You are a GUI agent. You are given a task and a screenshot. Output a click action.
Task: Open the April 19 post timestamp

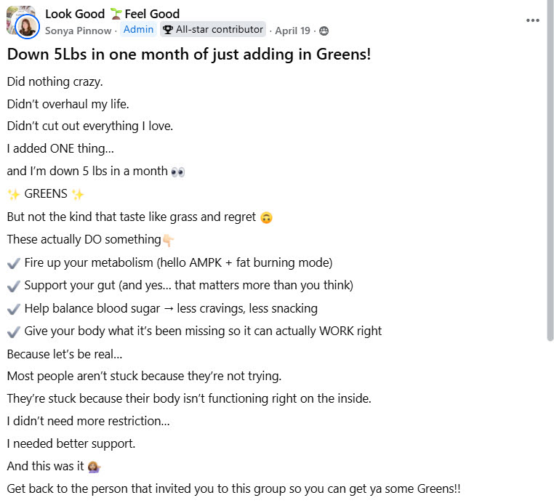coord(292,31)
